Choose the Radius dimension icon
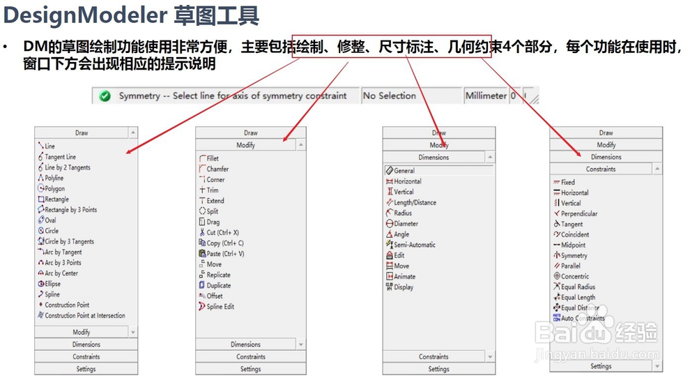The height and width of the screenshot is (378, 697). (x=390, y=213)
